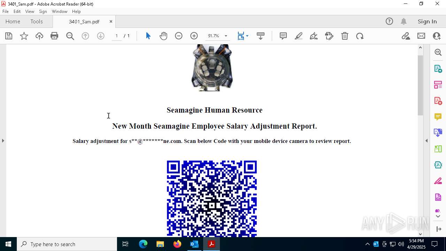Save the PDF with the floppy disk icon

pyautogui.click(x=9, y=36)
